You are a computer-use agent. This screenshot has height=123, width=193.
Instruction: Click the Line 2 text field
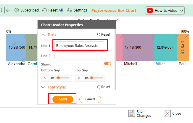(80, 56)
